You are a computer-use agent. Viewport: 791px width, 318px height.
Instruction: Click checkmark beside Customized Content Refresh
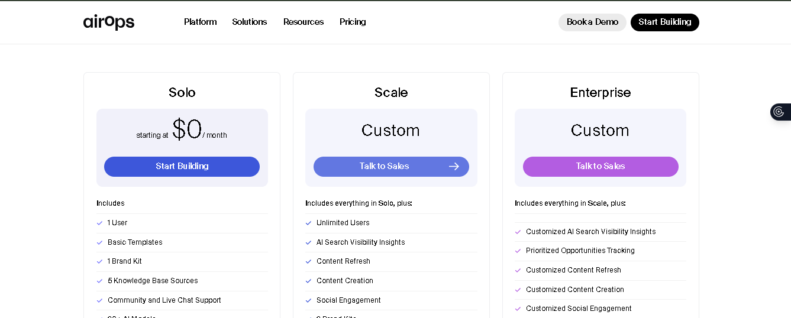[518, 270]
